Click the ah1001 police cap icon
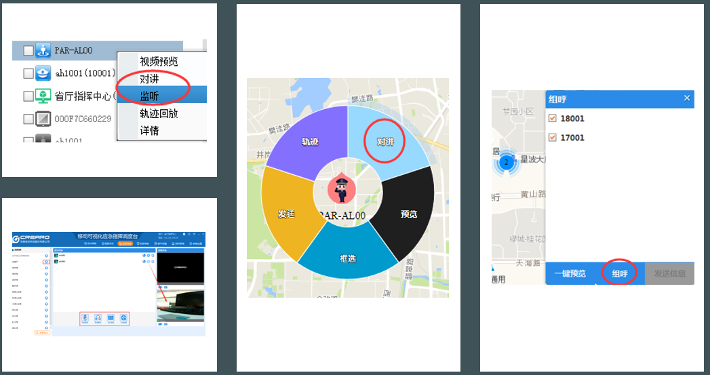The height and width of the screenshot is (375, 710). point(43,73)
